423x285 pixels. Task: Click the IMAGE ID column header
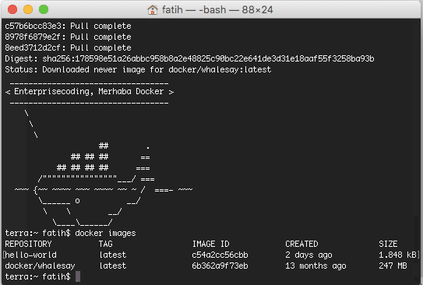[x=210, y=244]
